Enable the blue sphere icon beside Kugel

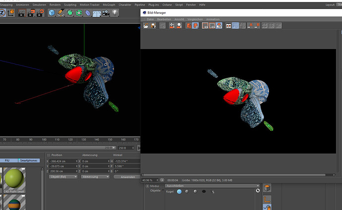click(x=179, y=192)
